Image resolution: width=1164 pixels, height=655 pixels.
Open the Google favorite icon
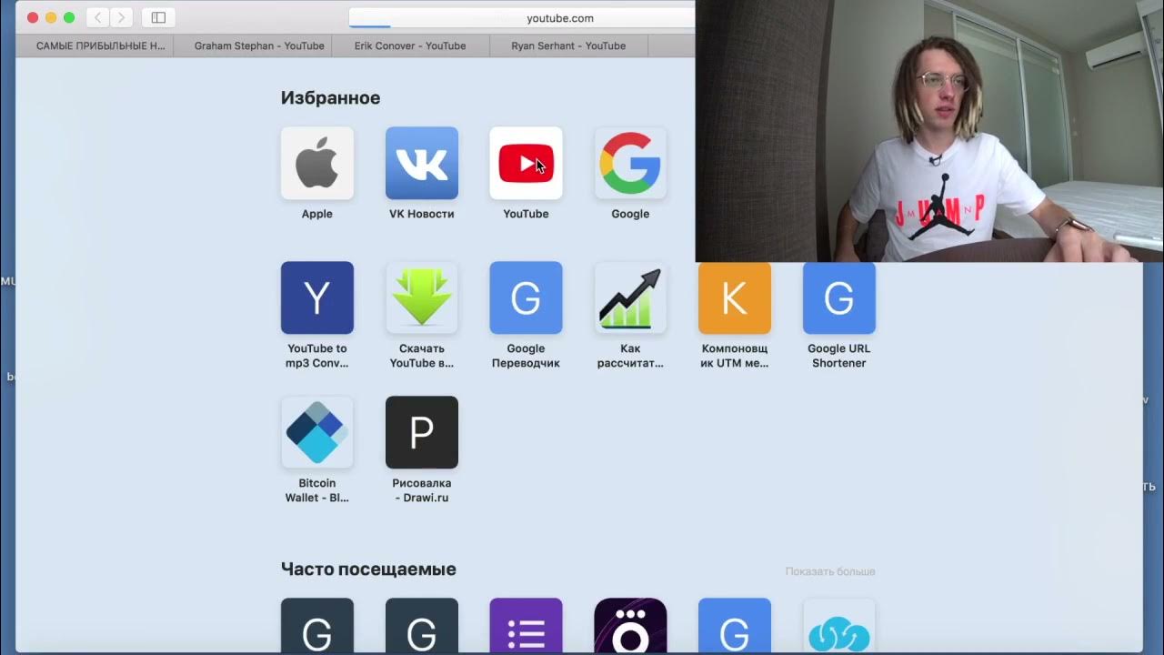(x=630, y=163)
